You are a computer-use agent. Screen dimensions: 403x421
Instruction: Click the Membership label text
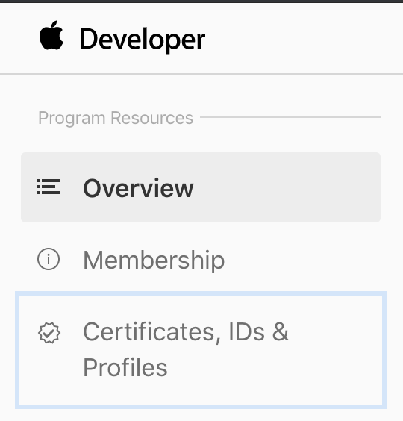pyautogui.click(x=154, y=260)
